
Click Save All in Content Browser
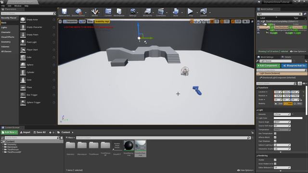(39, 133)
